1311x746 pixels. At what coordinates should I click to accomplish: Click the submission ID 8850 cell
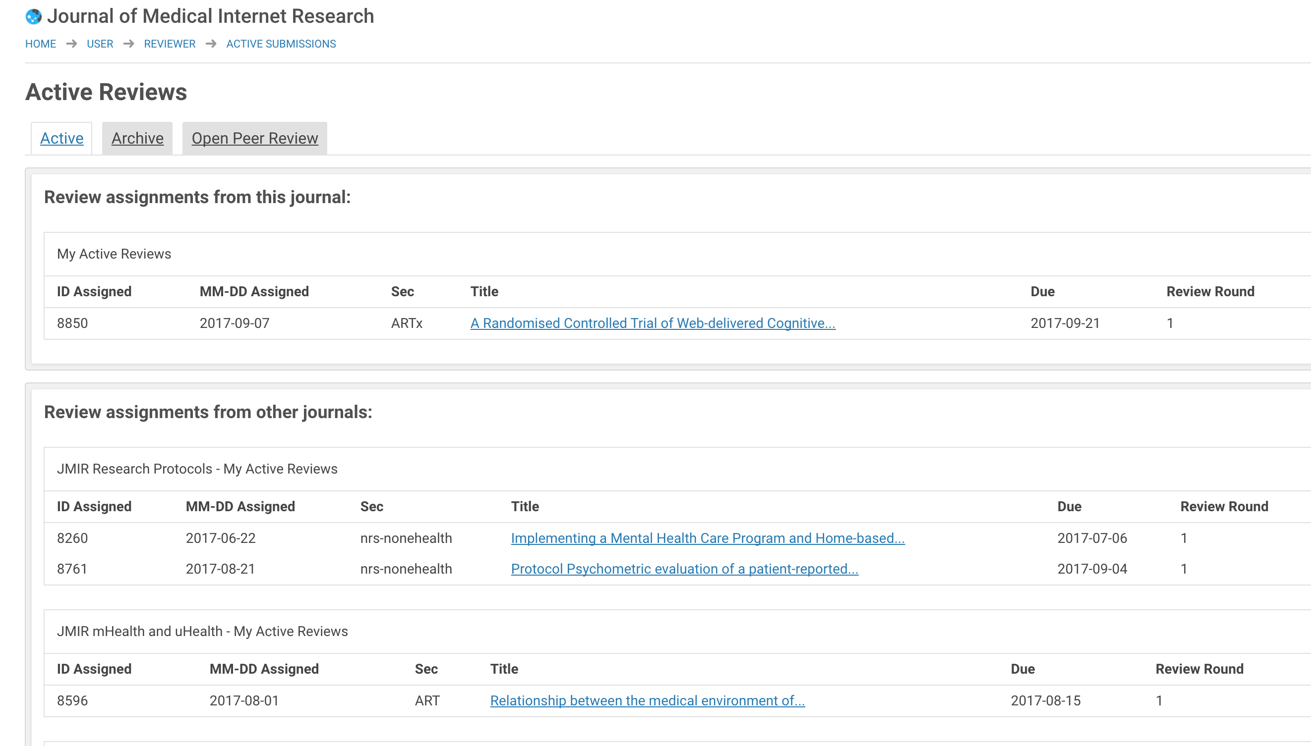coord(72,323)
